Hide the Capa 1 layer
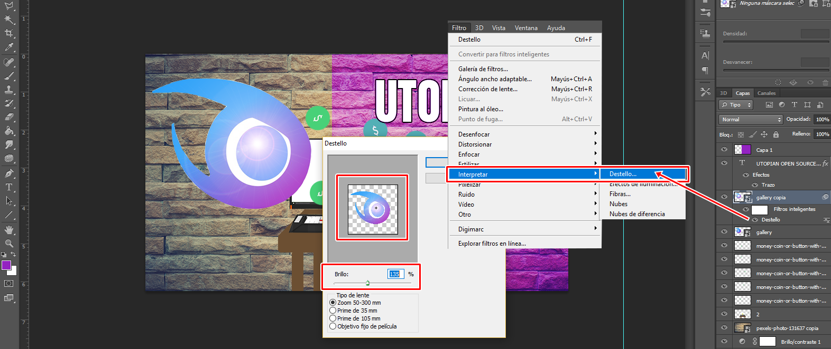This screenshot has height=349, width=831. (724, 150)
